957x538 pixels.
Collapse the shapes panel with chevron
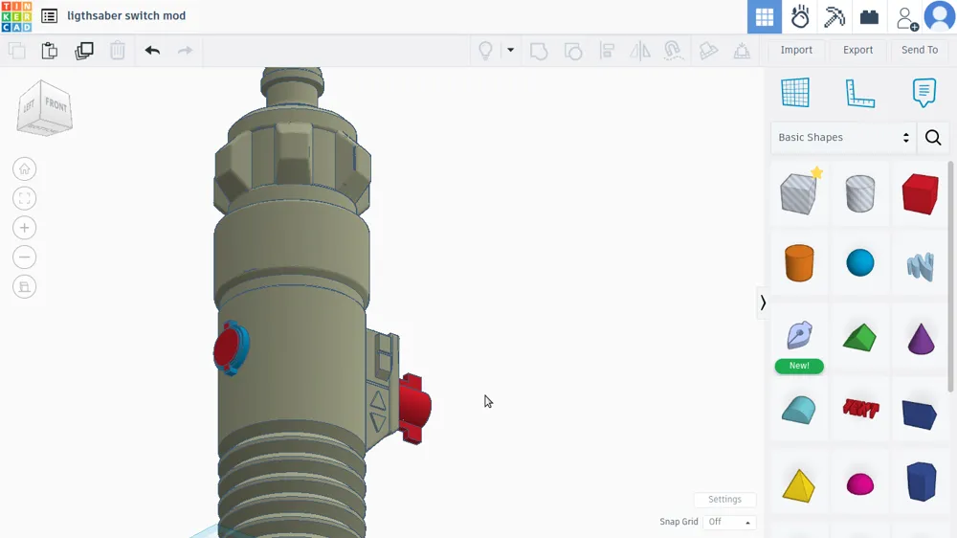[763, 303]
